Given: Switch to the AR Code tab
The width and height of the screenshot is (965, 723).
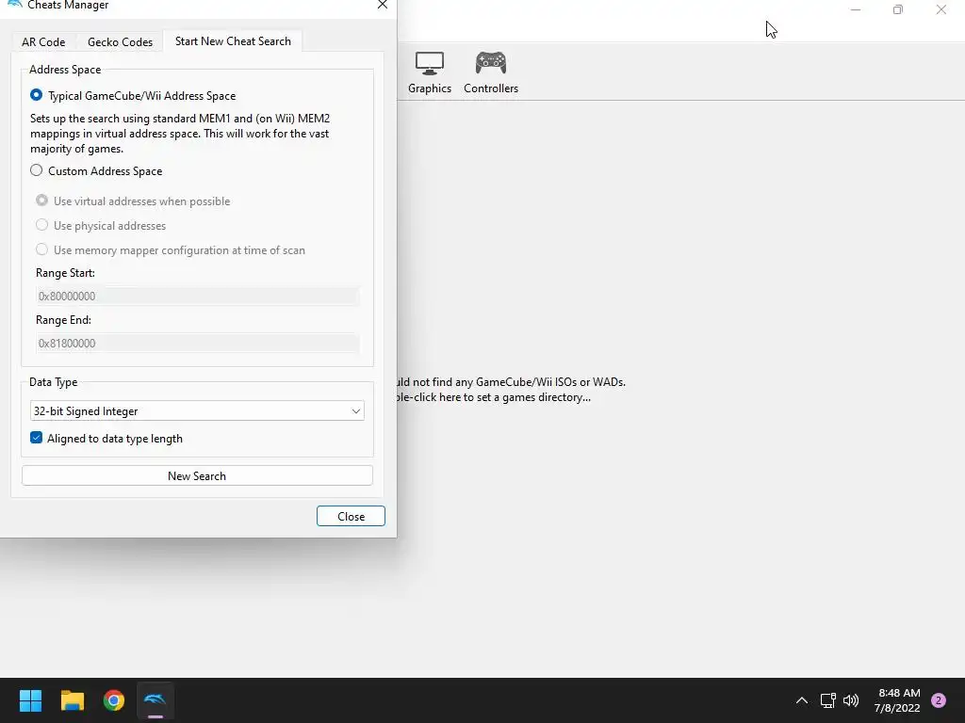Looking at the screenshot, I should [x=43, y=41].
